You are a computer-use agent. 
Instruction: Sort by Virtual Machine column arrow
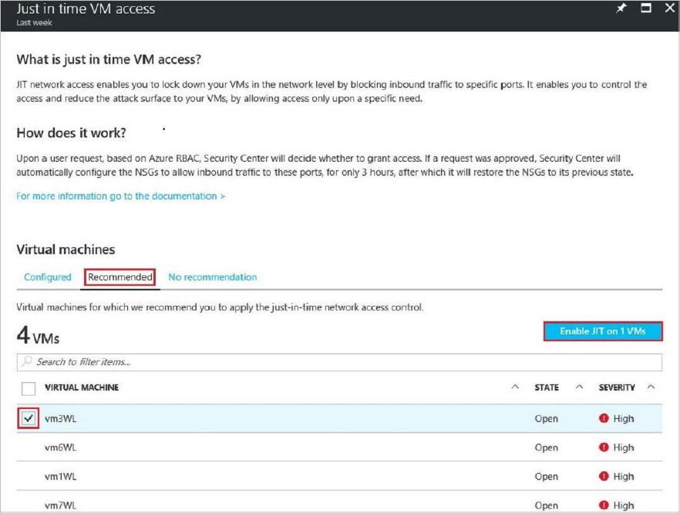pyautogui.click(x=515, y=387)
